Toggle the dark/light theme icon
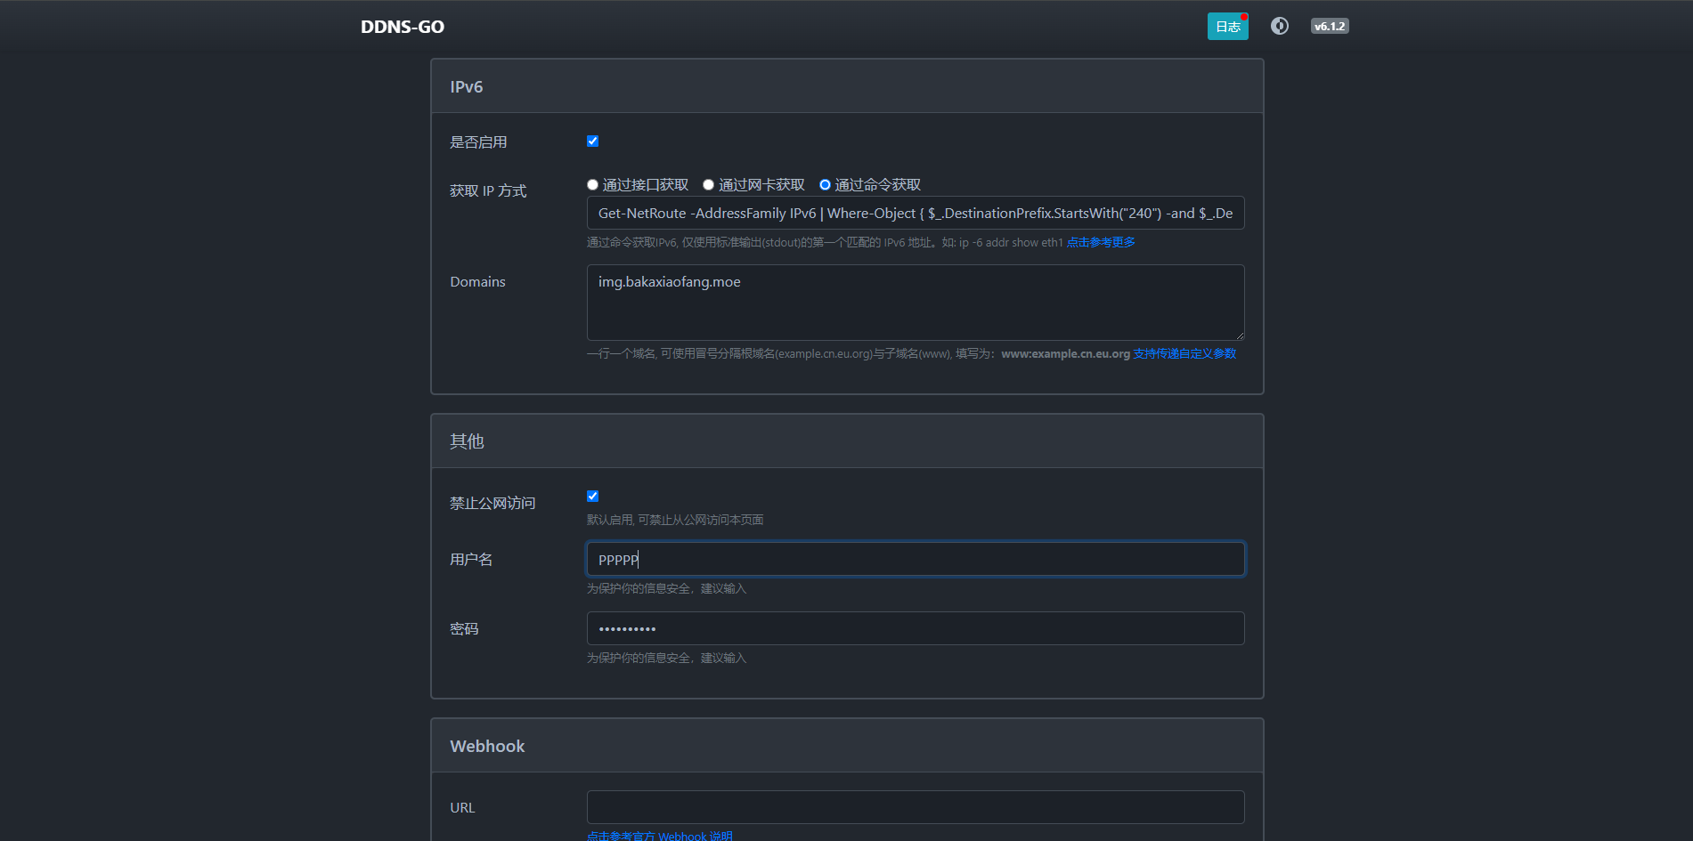 pos(1279,26)
